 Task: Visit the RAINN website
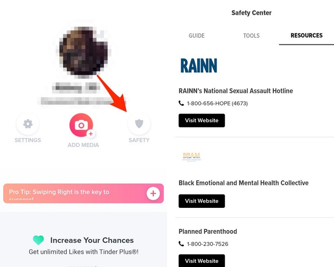pyautogui.click(x=201, y=121)
